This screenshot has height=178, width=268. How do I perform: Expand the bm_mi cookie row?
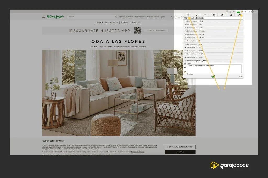point(213,34)
